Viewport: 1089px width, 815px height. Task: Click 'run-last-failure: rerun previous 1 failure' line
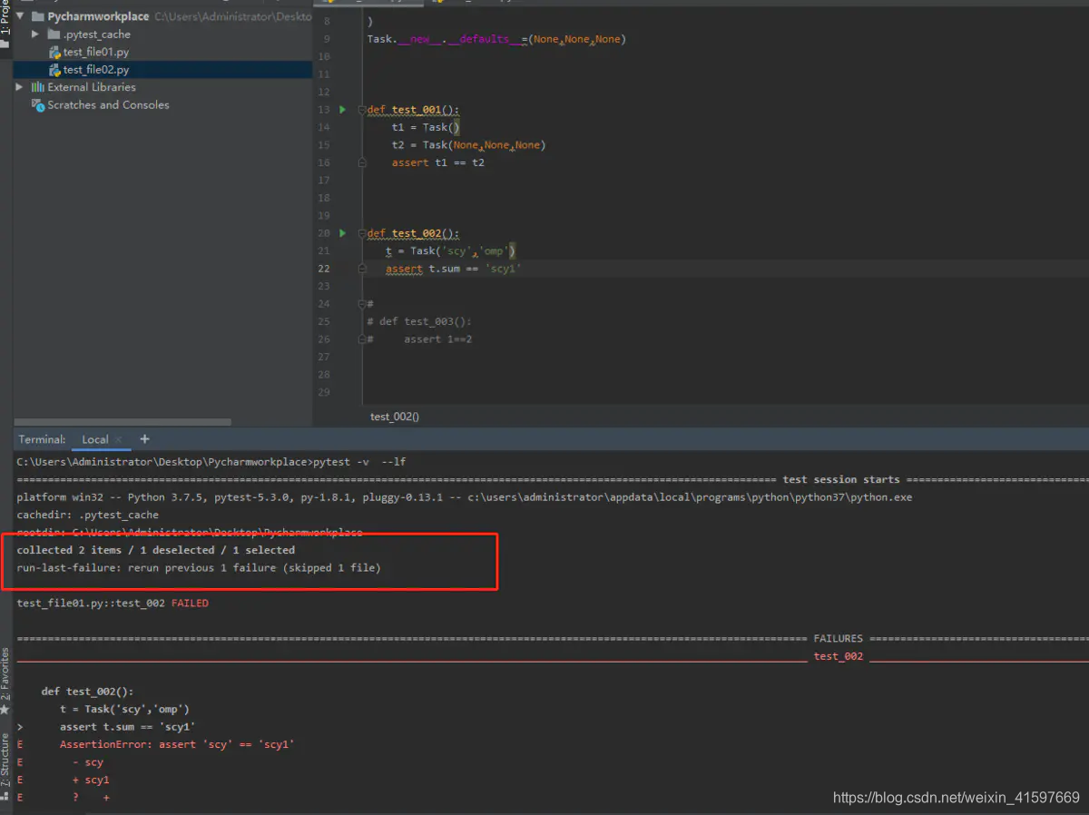click(199, 568)
